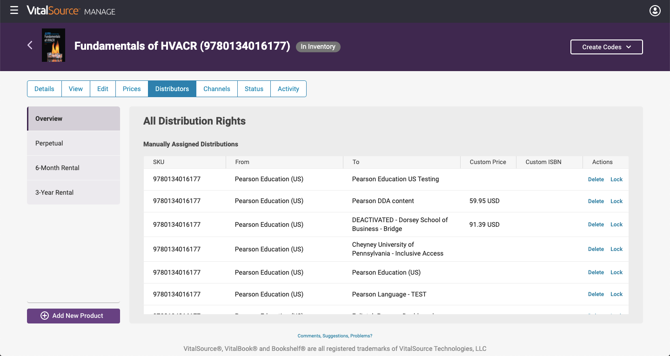Lock the Pearson Education US Testing distribution
The height and width of the screenshot is (356, 670).
[x=616, y=179]
